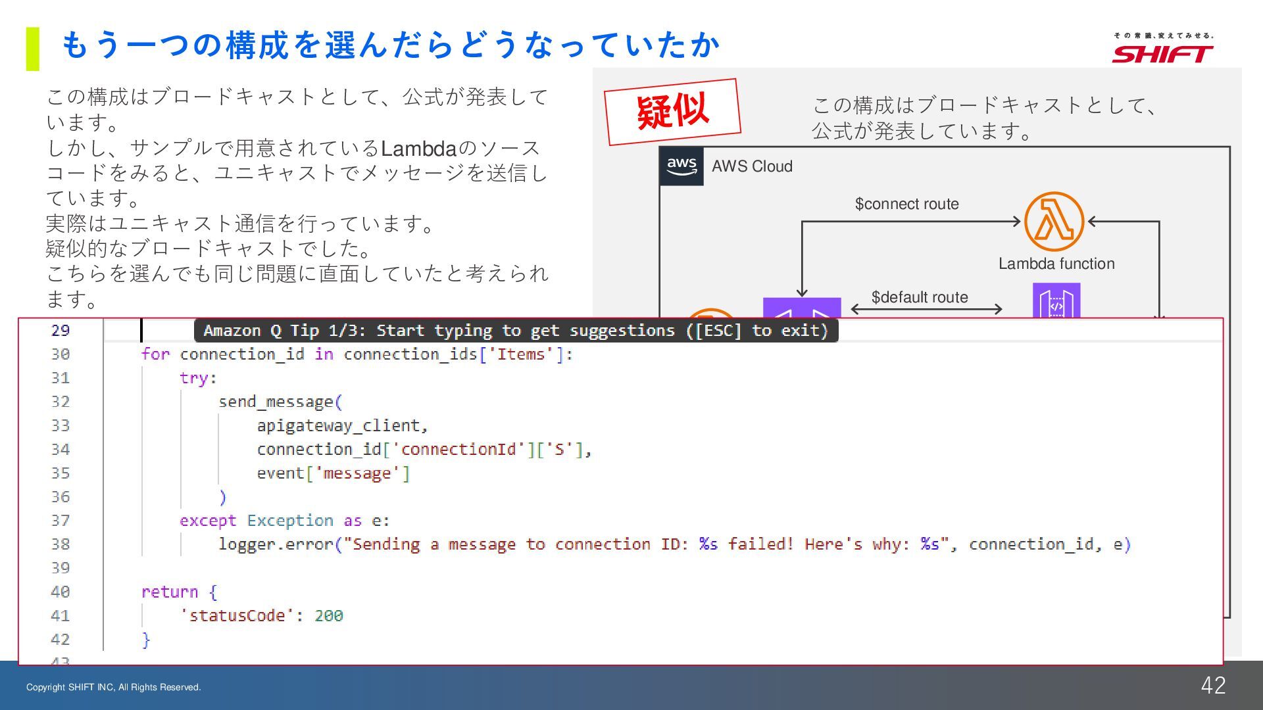This screenshot has height=710, width=1263.
Task: Click the return keyword on line 40
Action: (169, 592)
